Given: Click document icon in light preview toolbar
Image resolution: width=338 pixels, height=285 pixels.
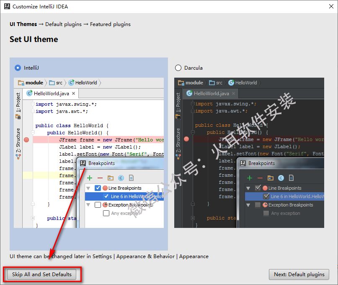Looking at the screenshot, I should (131, 178).
